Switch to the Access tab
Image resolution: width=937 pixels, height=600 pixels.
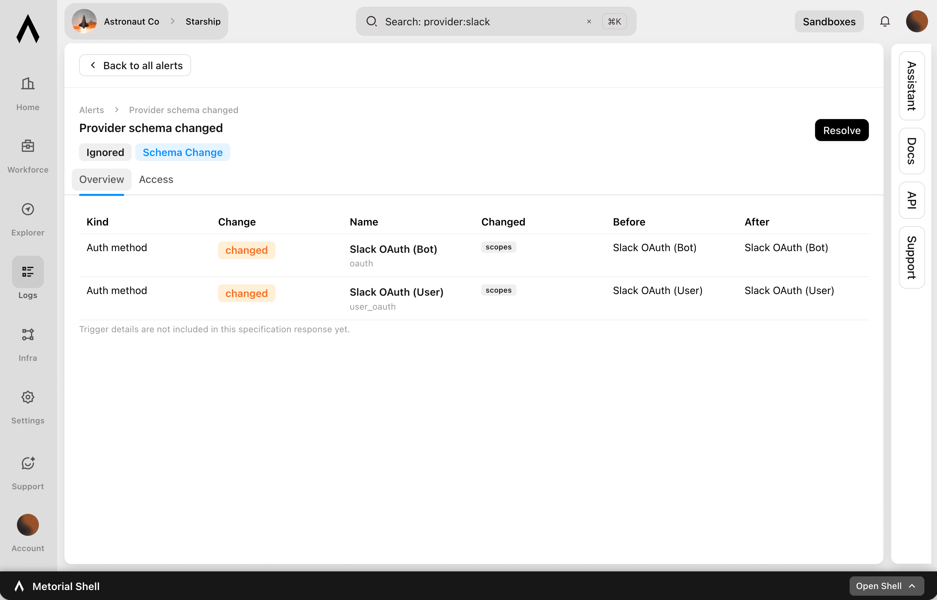[156, 179]
